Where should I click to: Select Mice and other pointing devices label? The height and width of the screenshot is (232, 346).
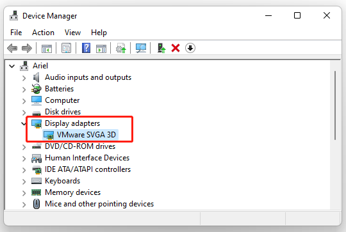tap(99, 204)
